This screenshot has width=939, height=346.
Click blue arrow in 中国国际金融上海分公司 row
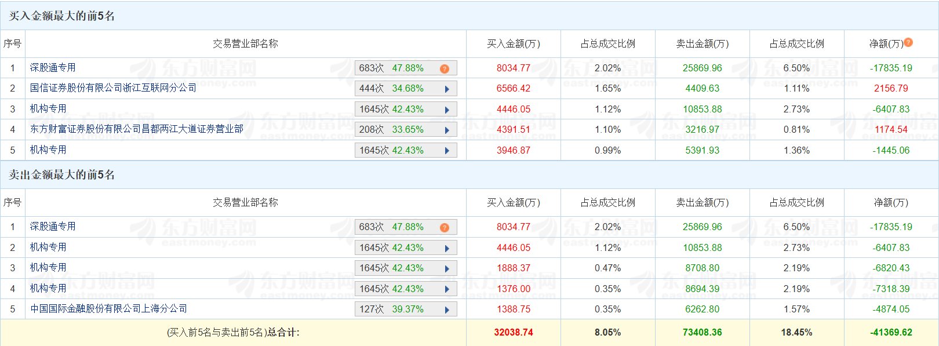click(x=447, y=309)
